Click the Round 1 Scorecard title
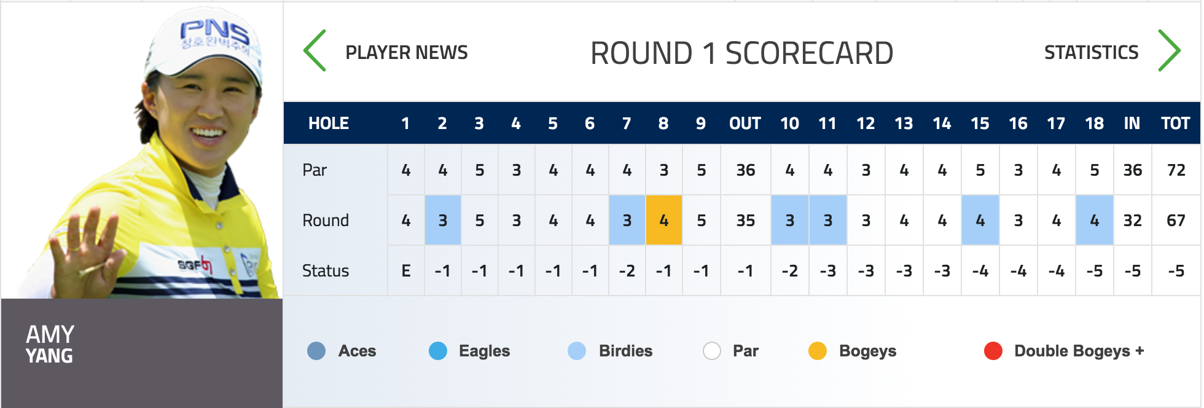The width and height of the screenshot is (1204, 408). pyautogui.click(x=742, y=53)
